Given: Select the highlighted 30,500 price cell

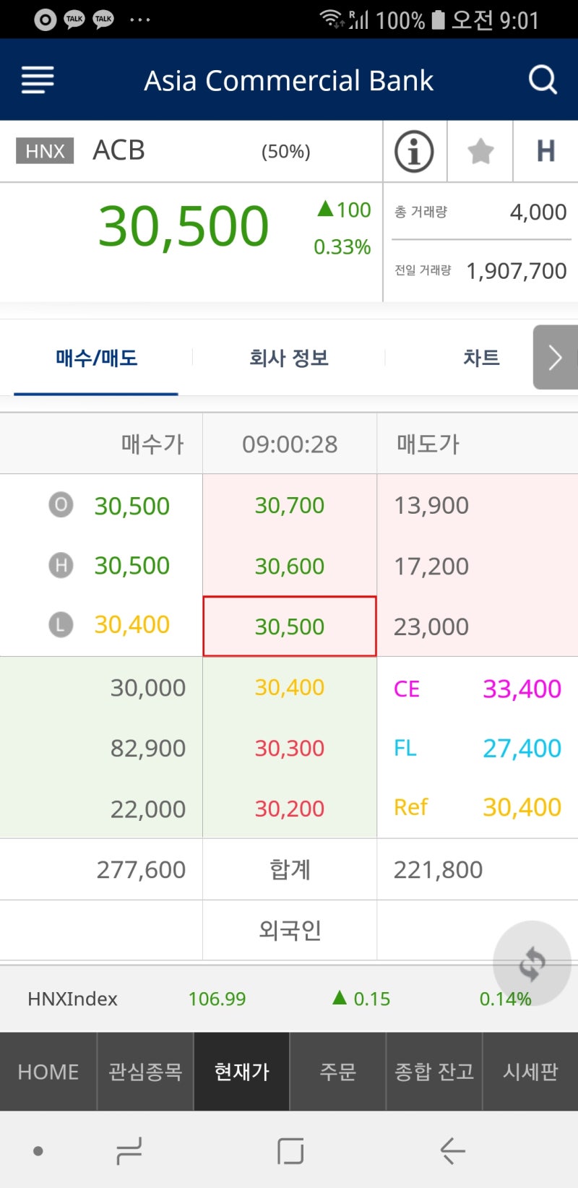Looking at the screenshot, I should (289, 627).
